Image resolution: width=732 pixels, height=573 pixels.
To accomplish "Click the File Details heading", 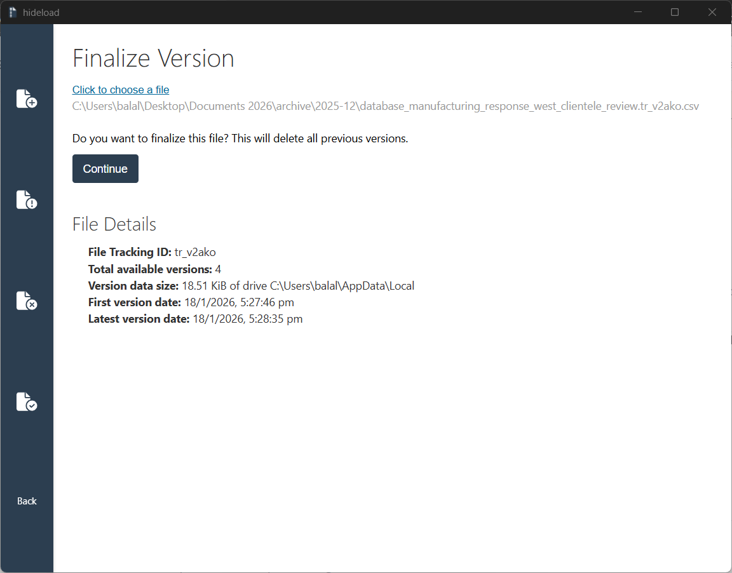I will pos(114,224).
